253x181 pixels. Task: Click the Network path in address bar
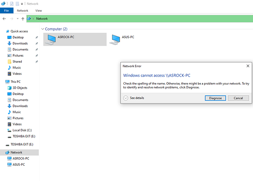[42, 19]
